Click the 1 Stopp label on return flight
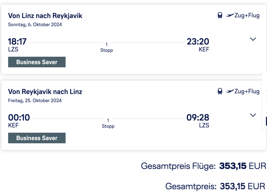The height and width of the screenshot is (194, 267). (x=108, y=123)
